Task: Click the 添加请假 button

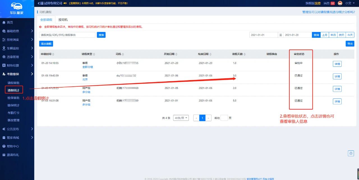Action: pyautogui.click(x=46, y=44)
